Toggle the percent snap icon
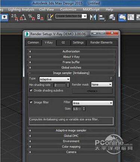The image size is (140, 162). coord(31,17)
